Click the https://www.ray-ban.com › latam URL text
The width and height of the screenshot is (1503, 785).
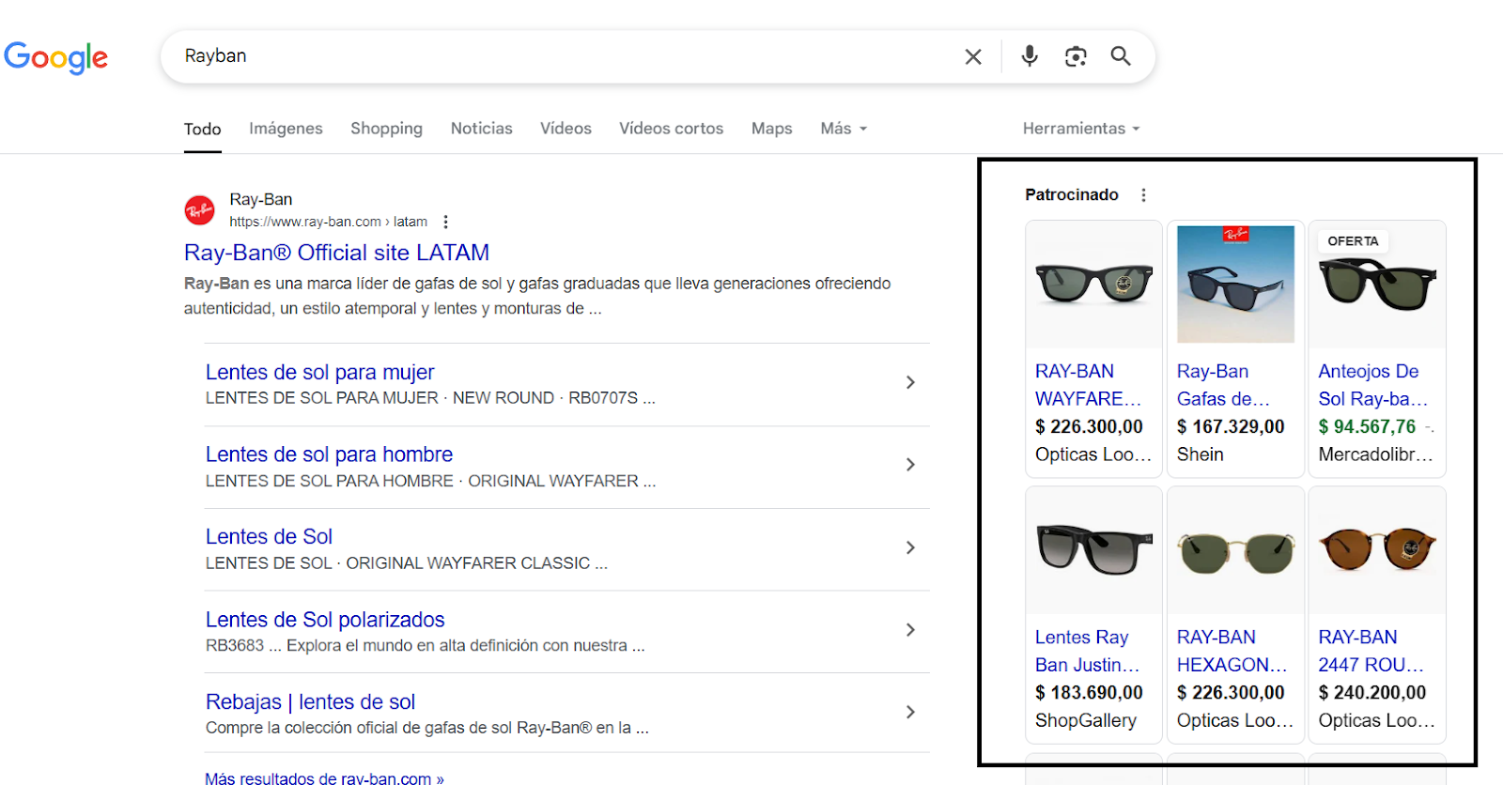point(329,222)
